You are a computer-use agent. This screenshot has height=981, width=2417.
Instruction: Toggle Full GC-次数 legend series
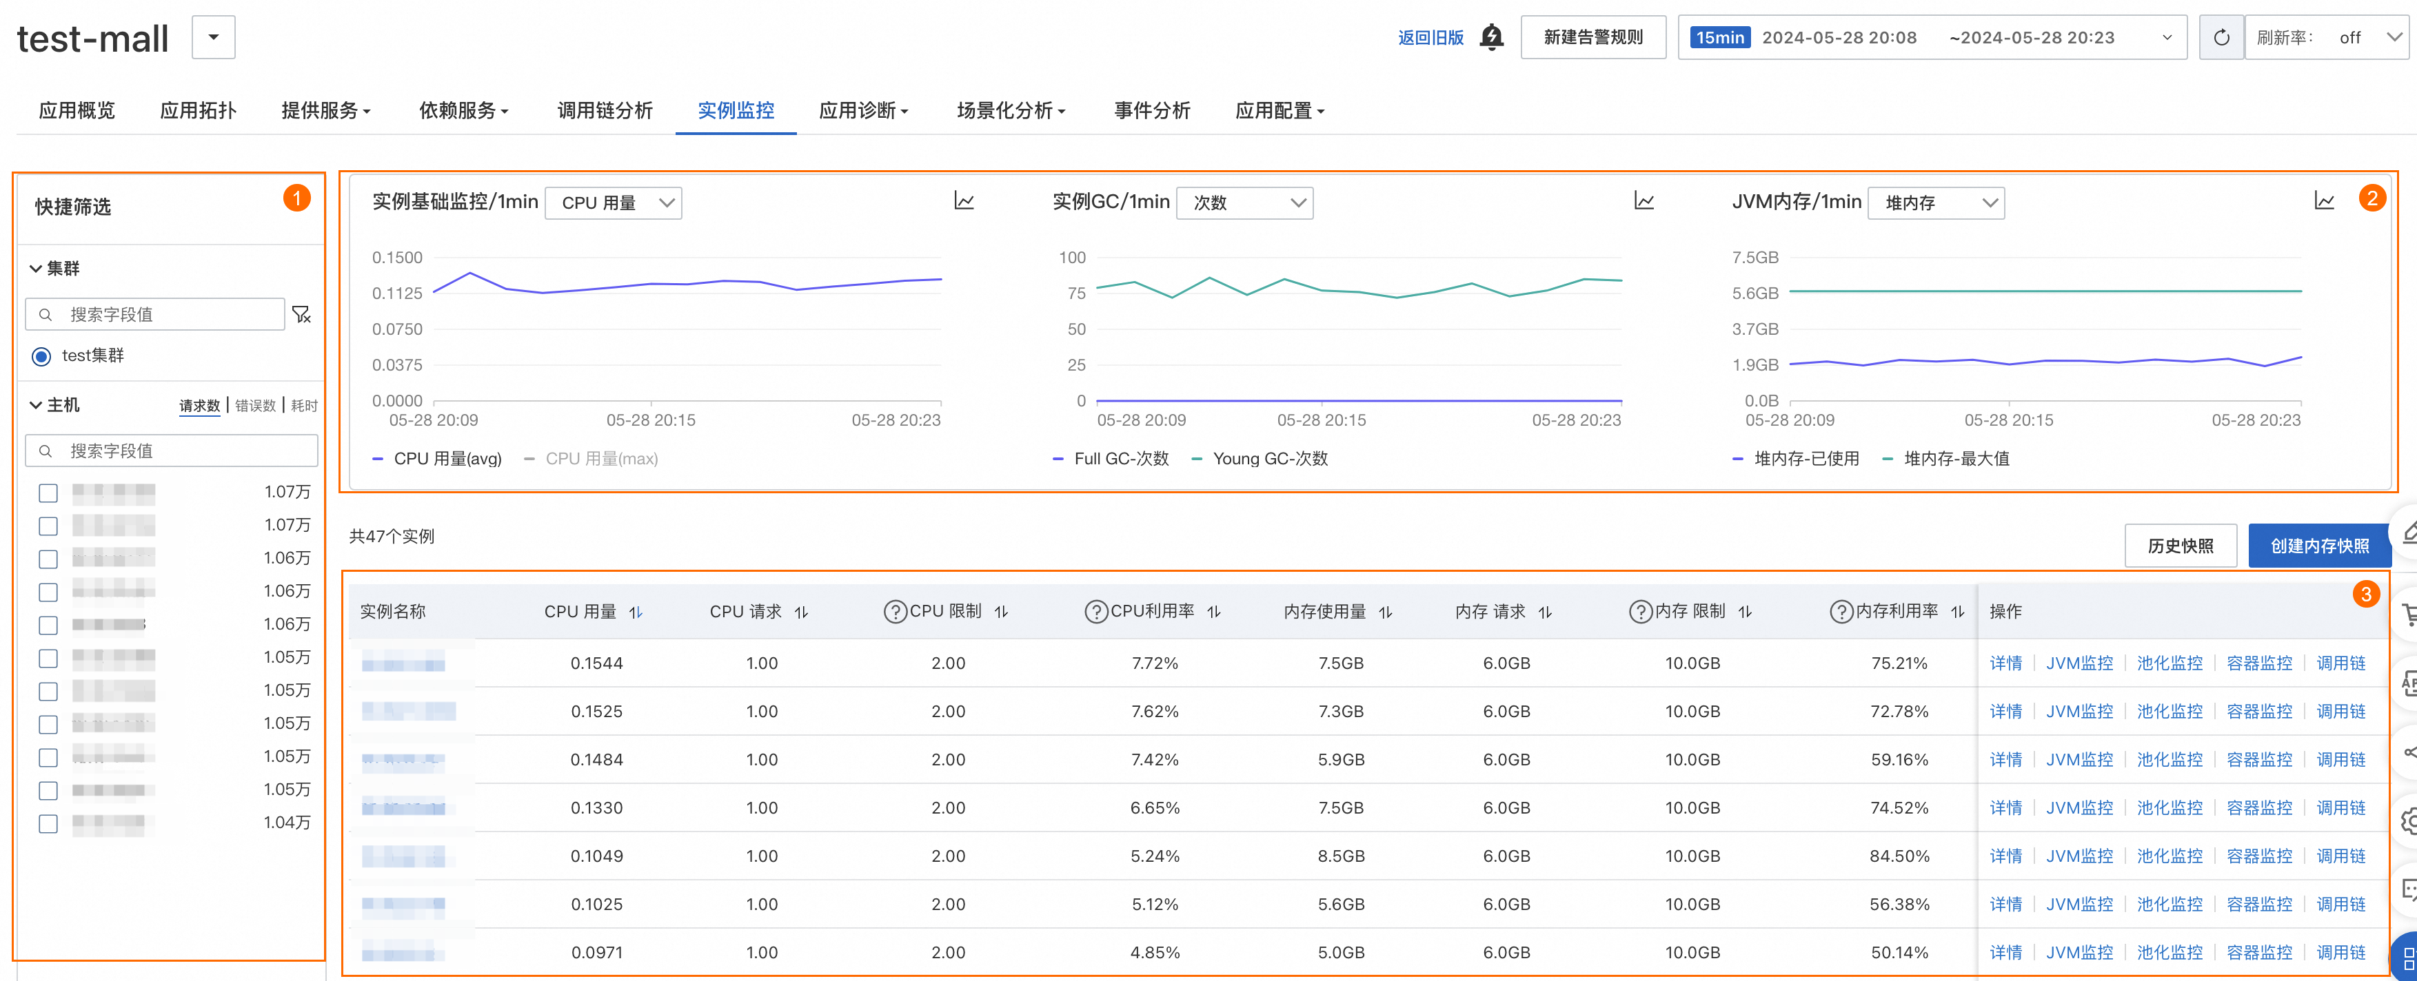[1110, 459]
